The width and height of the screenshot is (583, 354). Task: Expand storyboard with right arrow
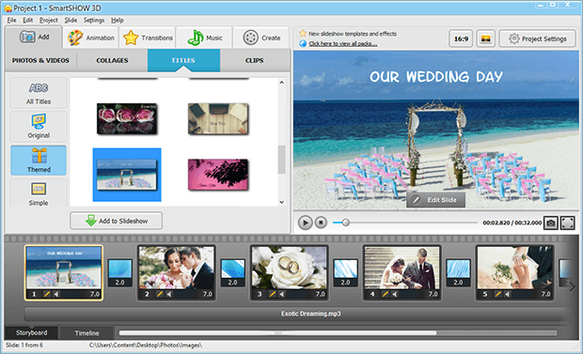click(571, 286)
